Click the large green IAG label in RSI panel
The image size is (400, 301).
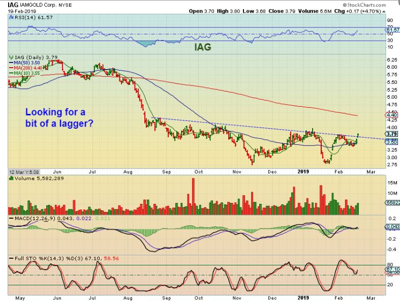(x=203, y=47)
